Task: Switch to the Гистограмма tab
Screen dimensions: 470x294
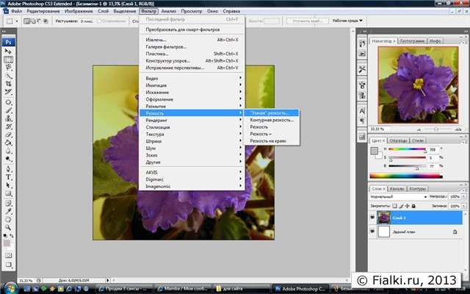Action: pyautogui.click(x=412, y=41)
